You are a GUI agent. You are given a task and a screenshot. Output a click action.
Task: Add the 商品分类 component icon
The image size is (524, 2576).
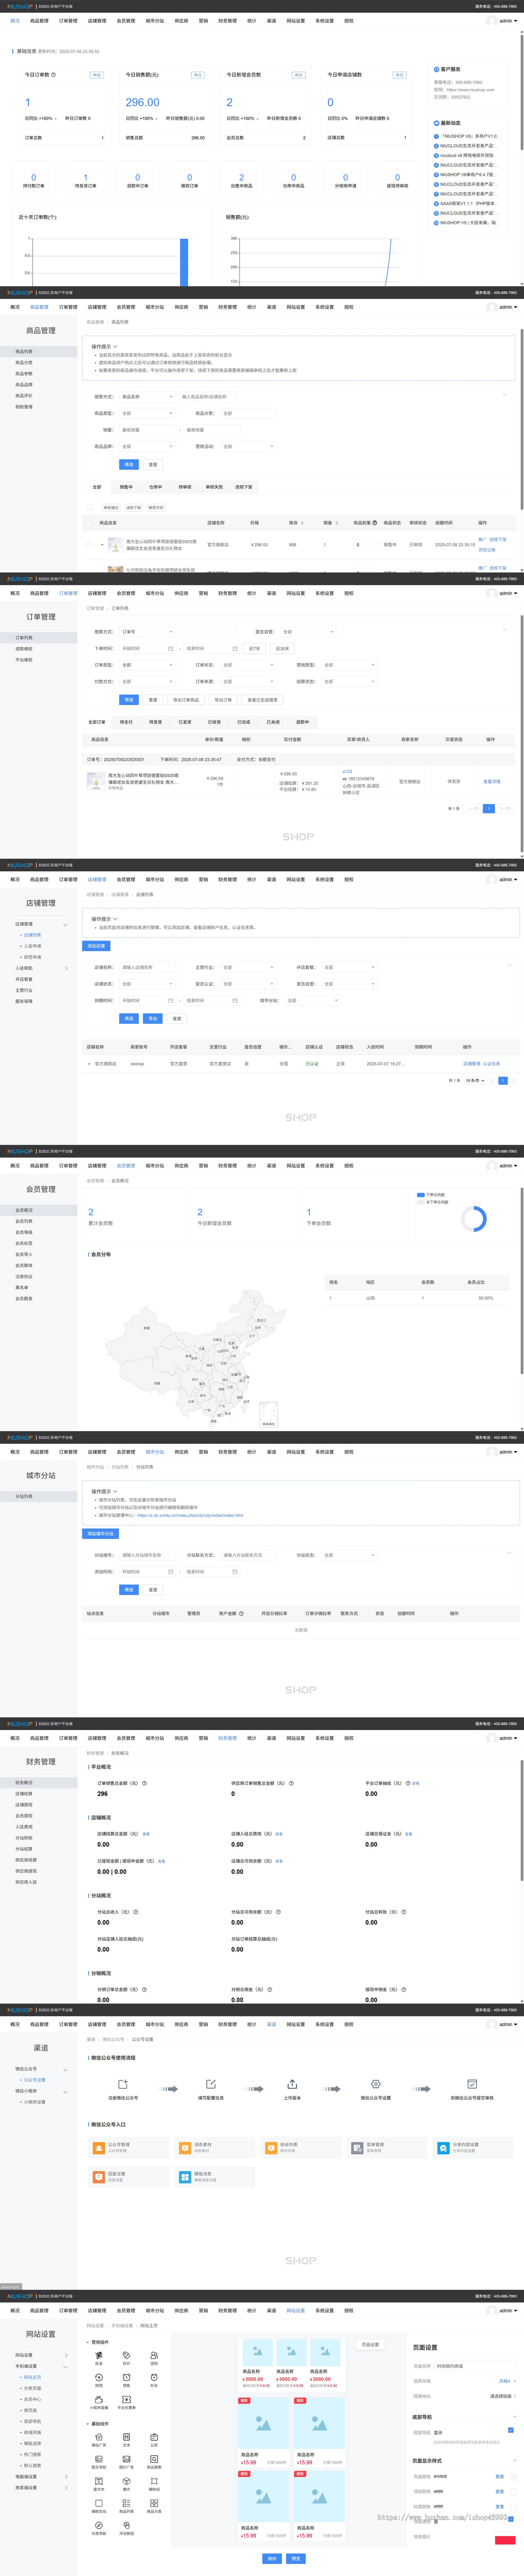pos(154,2503)
